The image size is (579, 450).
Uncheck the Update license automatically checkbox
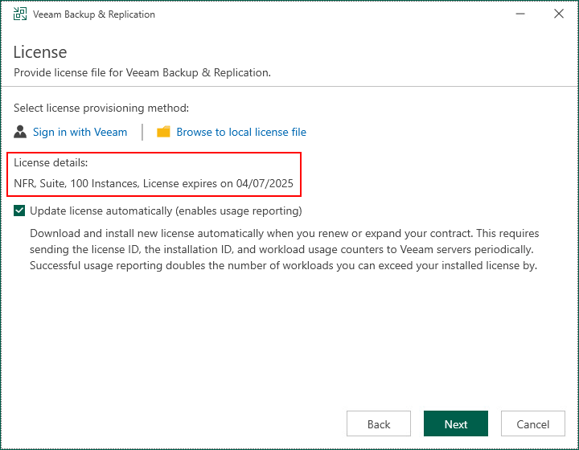(20, 211)
